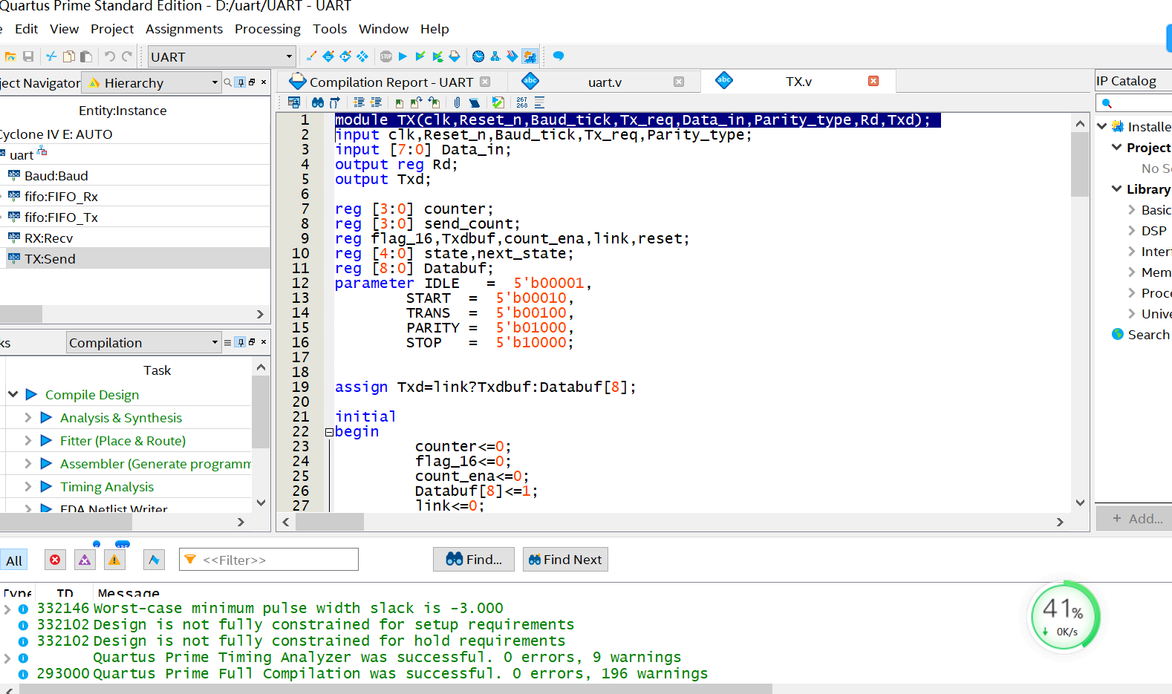Run the Timing Analysis task play icon
Viewport: 1172px width, 694px height.
click(46, 486)
